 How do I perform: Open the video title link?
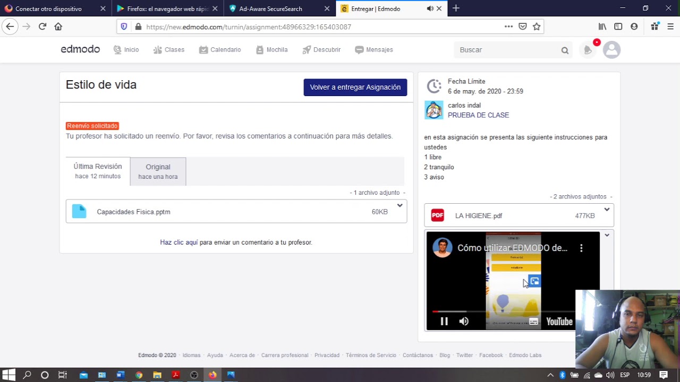tap(512, 248)
